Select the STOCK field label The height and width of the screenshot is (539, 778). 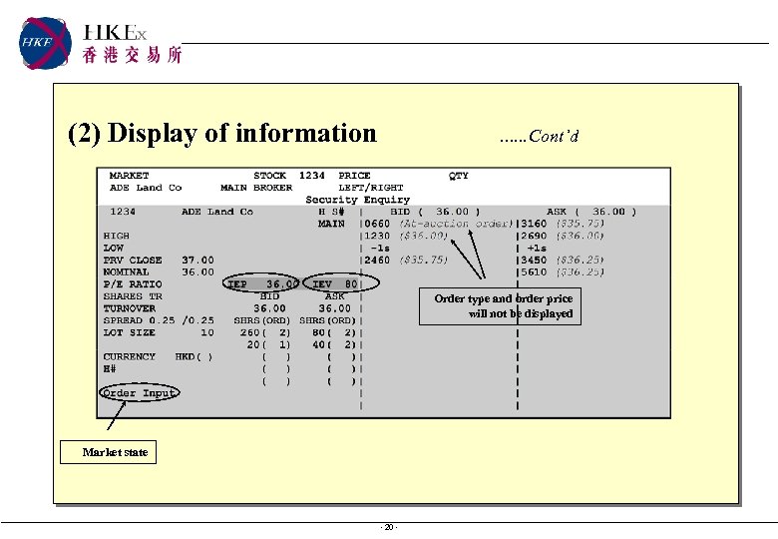coord(269,176)
